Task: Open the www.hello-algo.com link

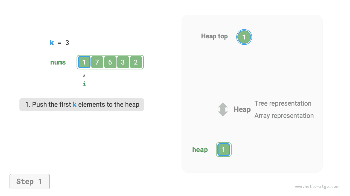Action: click(317, 187)
